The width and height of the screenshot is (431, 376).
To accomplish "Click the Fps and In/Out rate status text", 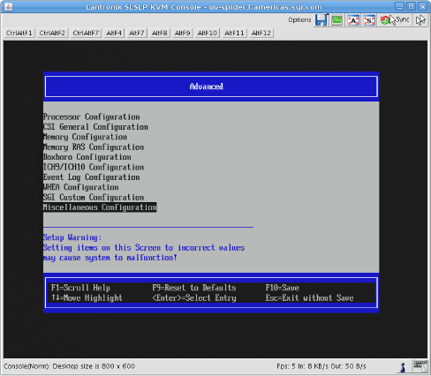I will coord(321,366).
